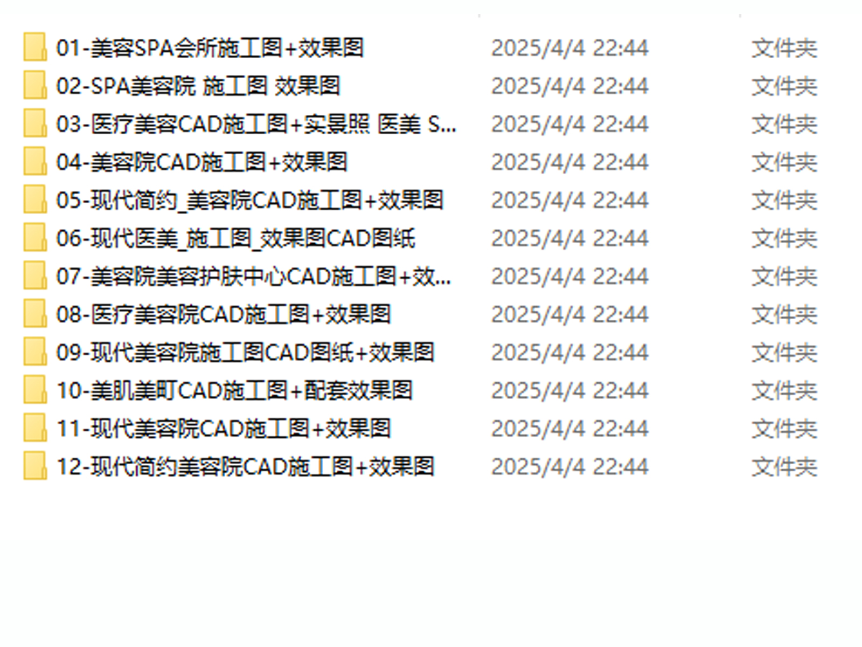Select folder icon of 10-美肌美町CAD施工图

click(x=35, y=390)
